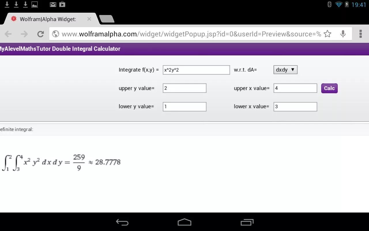The image size is (369, 231).
Task: Tap the first download notification icon
Action: tap(7, 4)
